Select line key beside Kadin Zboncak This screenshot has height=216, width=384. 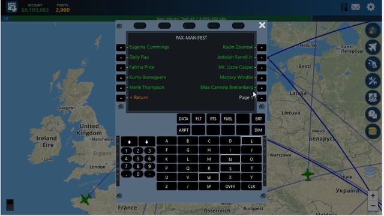coord(262,47)
